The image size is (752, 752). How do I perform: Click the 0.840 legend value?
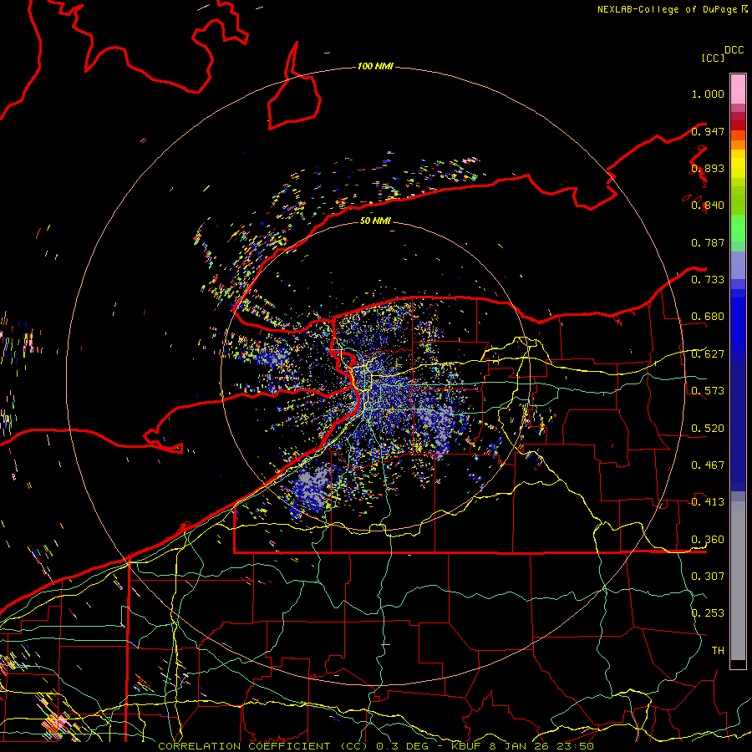[708, 206]
